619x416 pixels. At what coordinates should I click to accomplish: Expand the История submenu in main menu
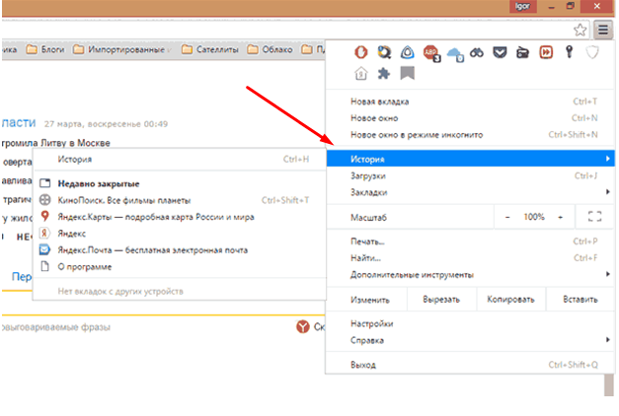point(474,159)
